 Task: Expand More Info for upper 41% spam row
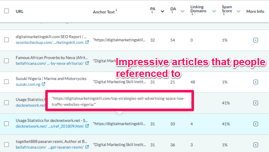[x=256, y=103]
